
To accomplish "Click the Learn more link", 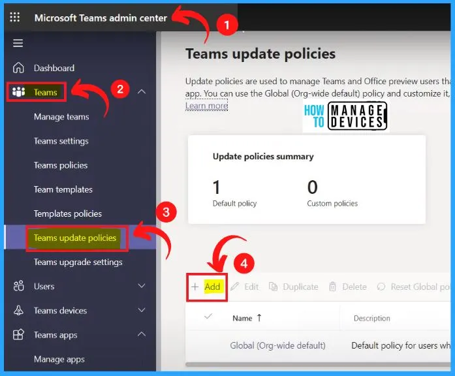I will 206,106.
